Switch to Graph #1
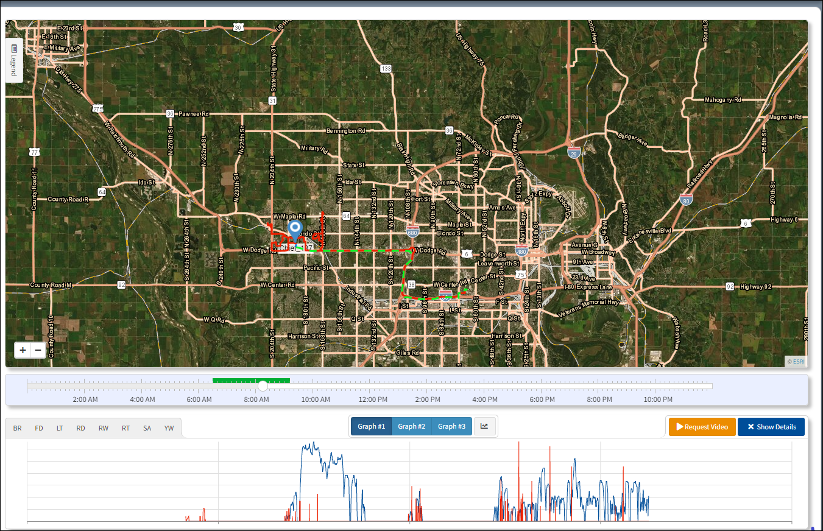Image resolution: width=823 pixels, height=531 pixels. click(x=371, y=426)
